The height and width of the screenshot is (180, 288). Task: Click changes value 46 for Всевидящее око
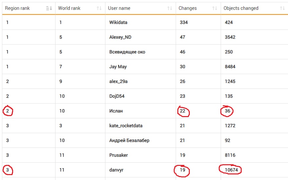coord(182,52)
